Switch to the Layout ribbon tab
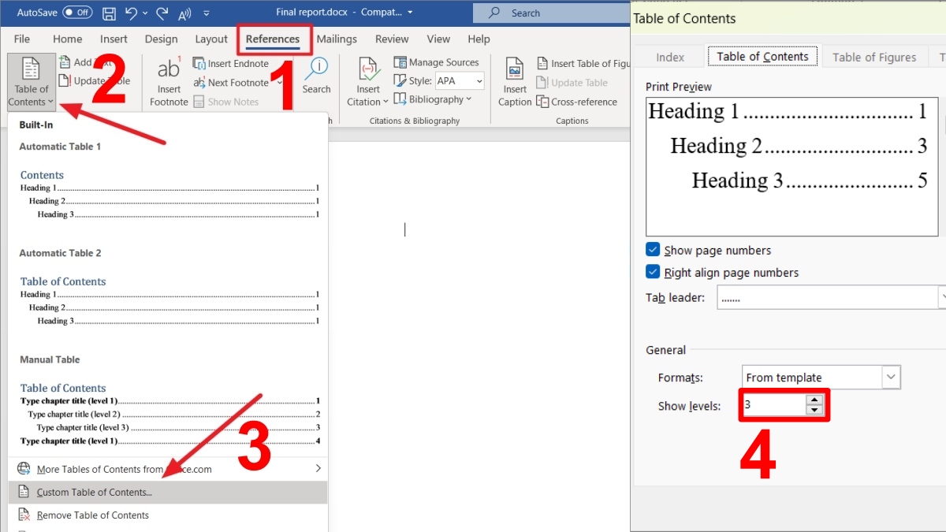Screen dimensions: 946x532 211,39
